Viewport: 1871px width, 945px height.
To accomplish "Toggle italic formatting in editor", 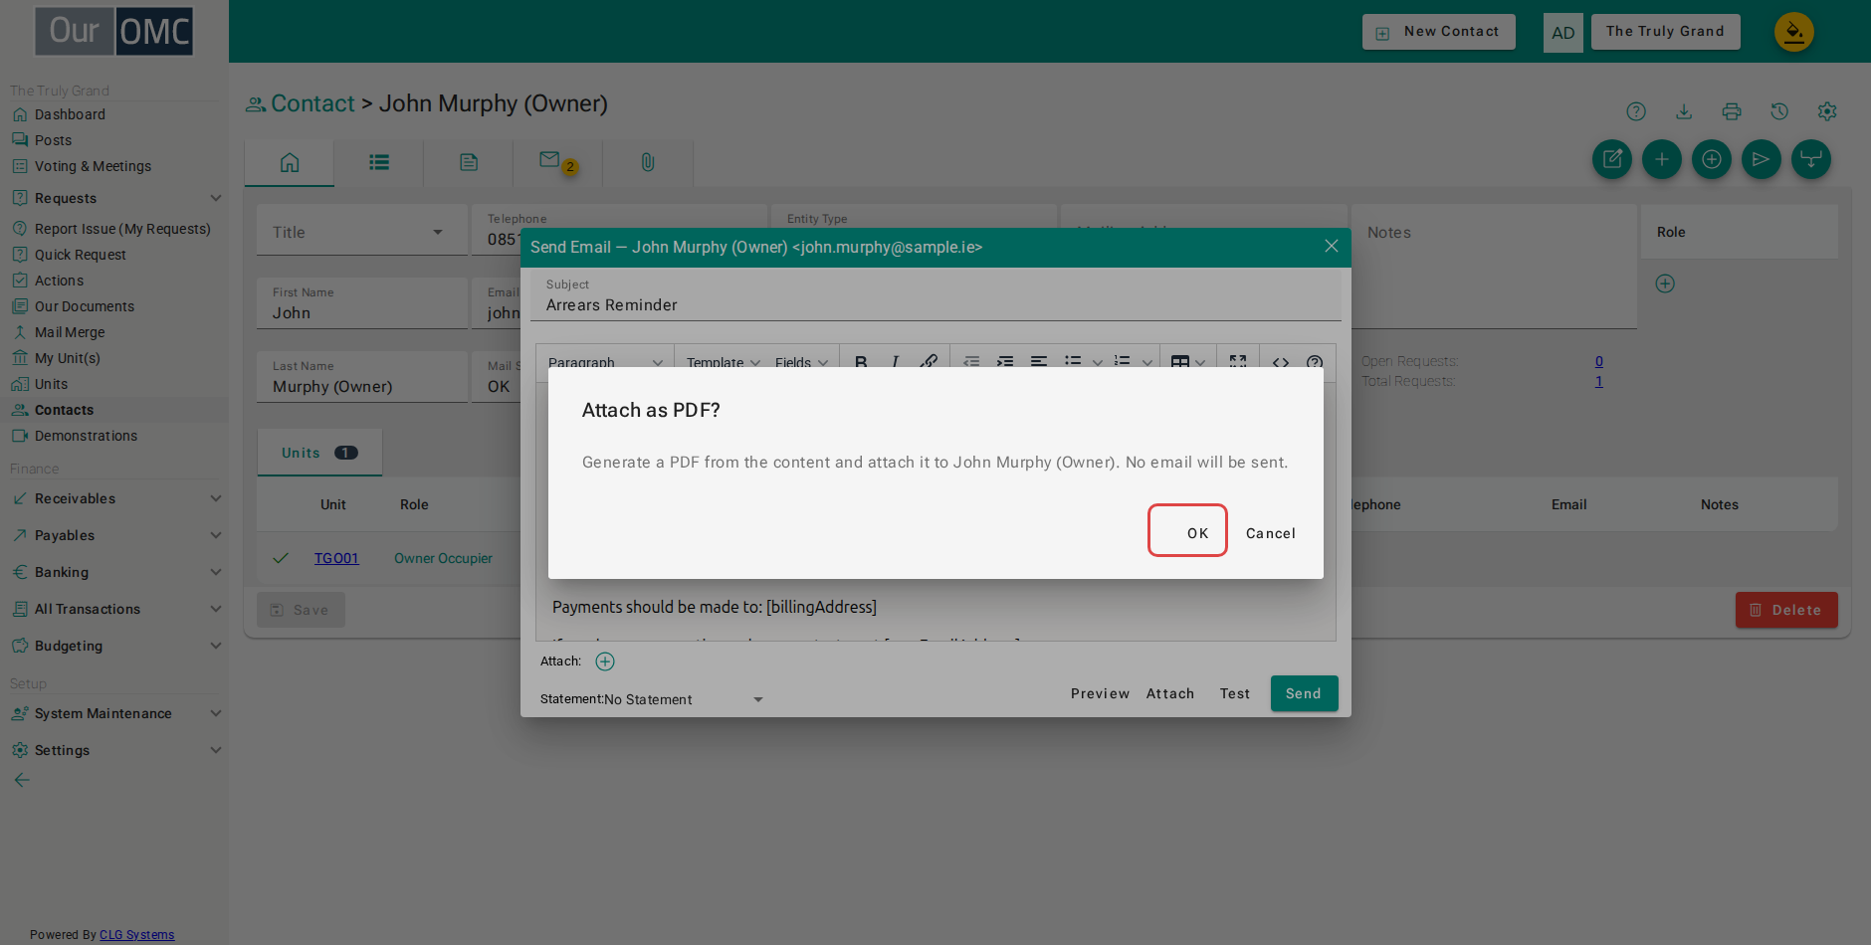I will (x=895, y=362).
